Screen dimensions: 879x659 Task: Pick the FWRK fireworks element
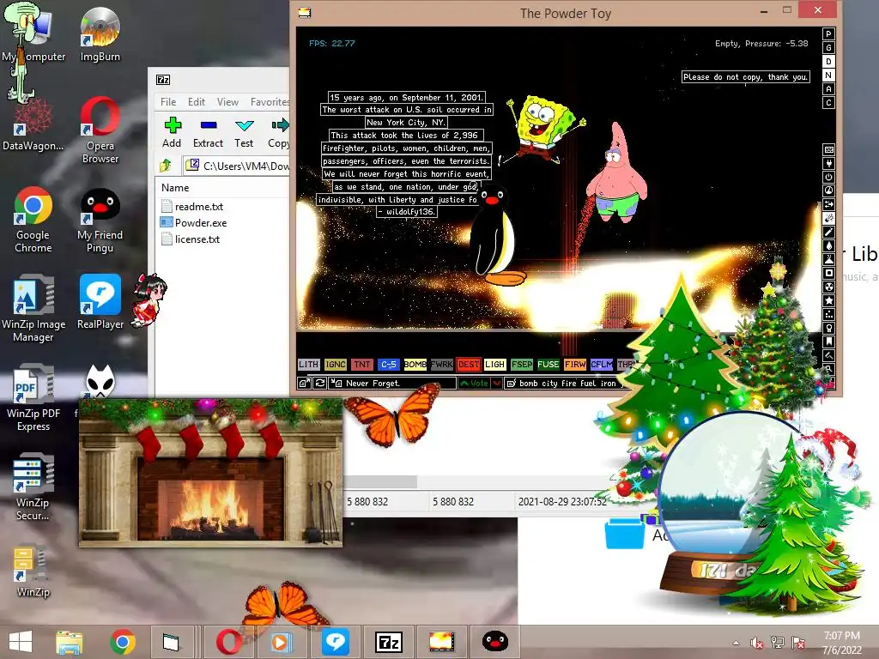[x=442, y=364]
